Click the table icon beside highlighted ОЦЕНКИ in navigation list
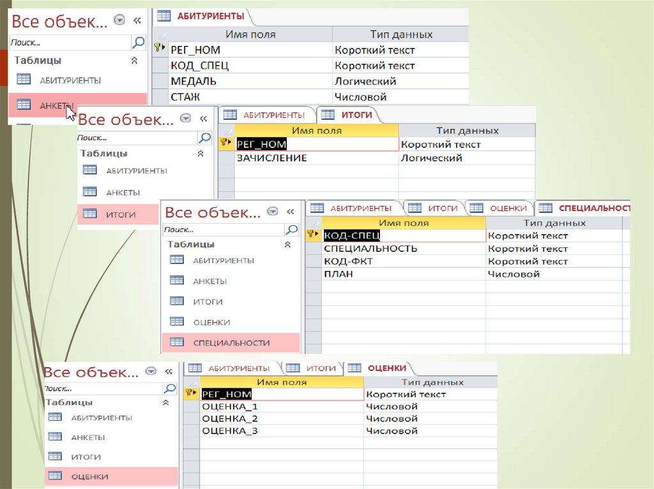Screen dimensions: 654x489 [x=55, y=476]
